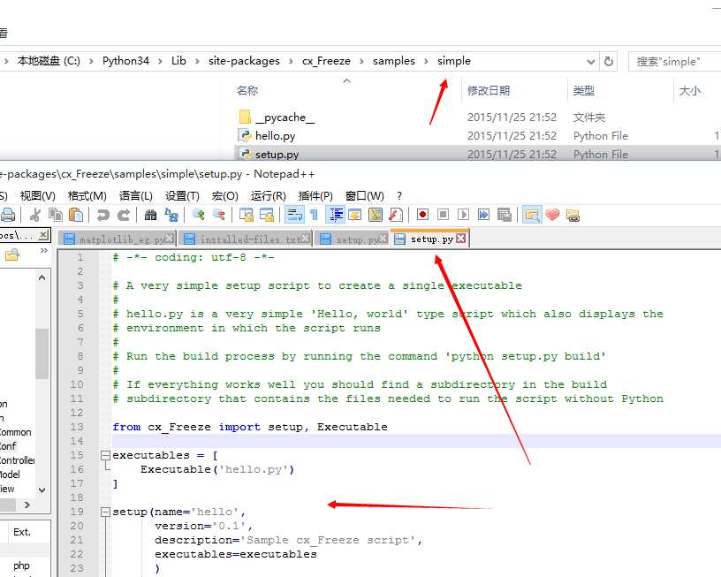The height and width of the screenshot is (577, 721).
Task: Click the Print icon in Notepad++ toolbar
Action: click(8, 215)
